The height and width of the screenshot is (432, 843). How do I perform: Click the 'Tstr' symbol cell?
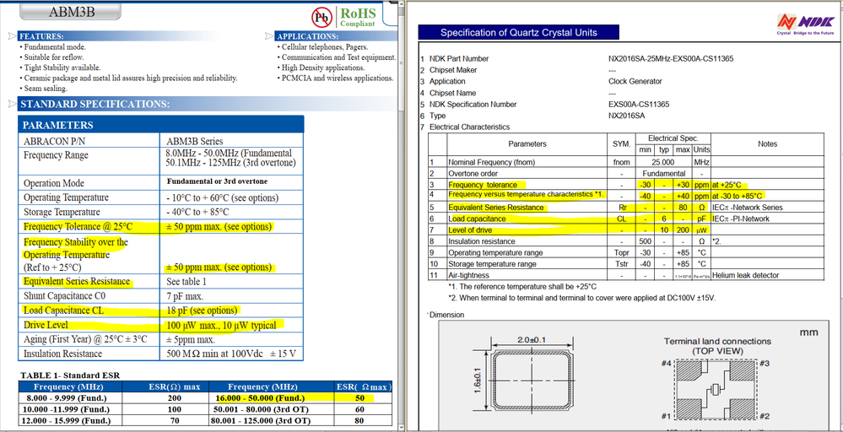(622, 264)
